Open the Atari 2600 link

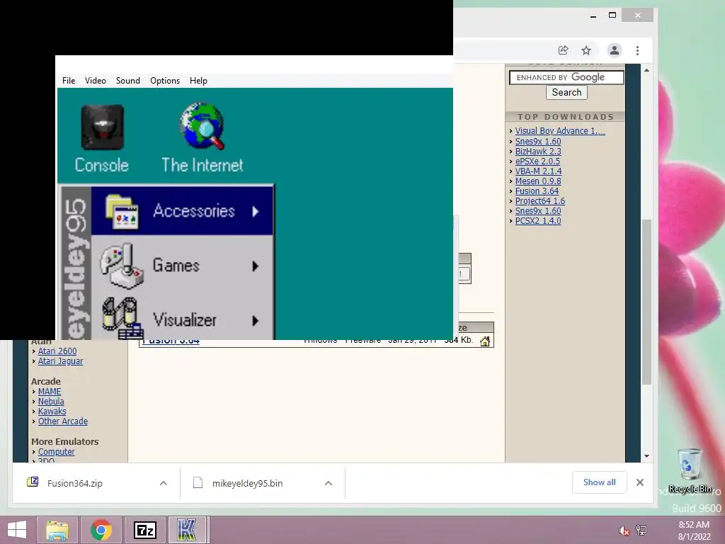pos(57,351)
